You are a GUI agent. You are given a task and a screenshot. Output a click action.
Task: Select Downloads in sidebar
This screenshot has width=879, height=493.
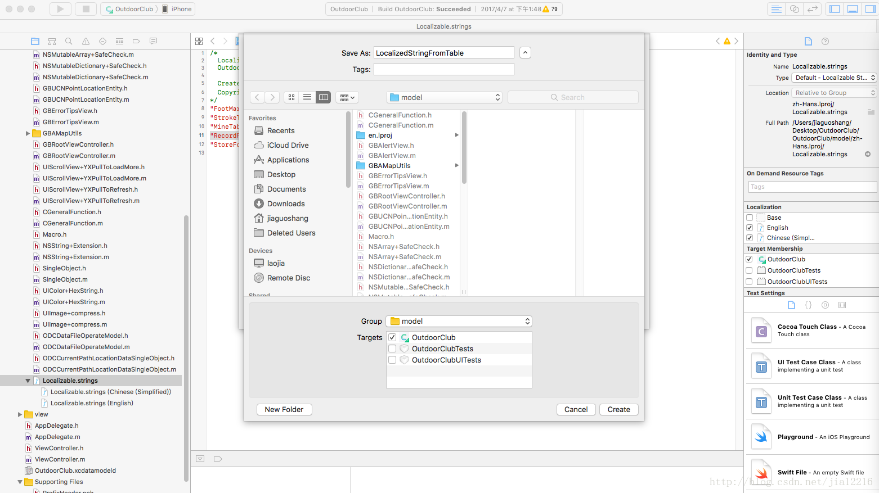click(x=279, y=203)
